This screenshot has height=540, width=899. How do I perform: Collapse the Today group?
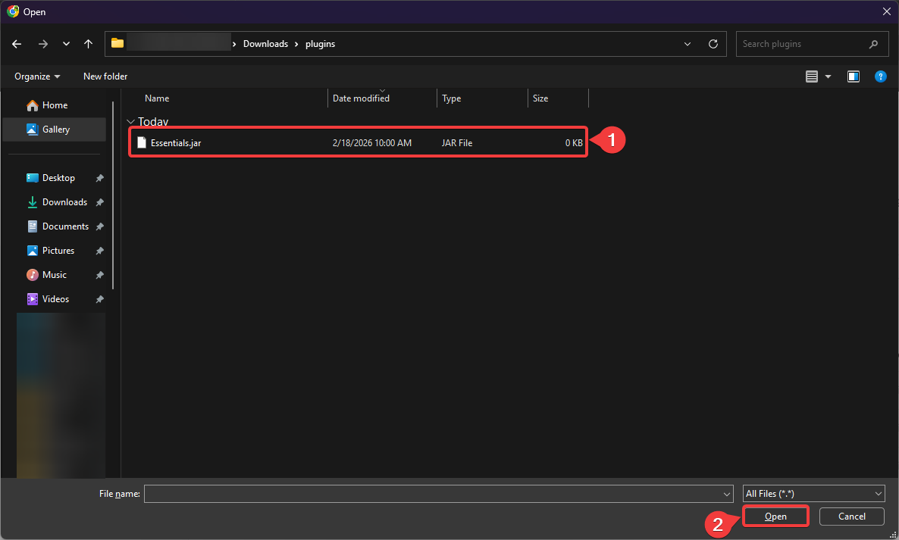(x=131, y=122)
